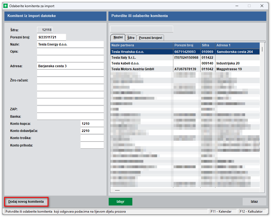Click the Izlaz button
Image resolution: width=271 pixels, height=217 pixels.
click(254, 202)
